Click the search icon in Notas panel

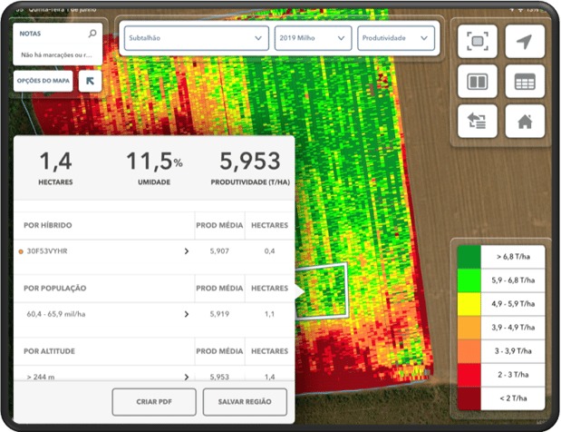point(92,34)
